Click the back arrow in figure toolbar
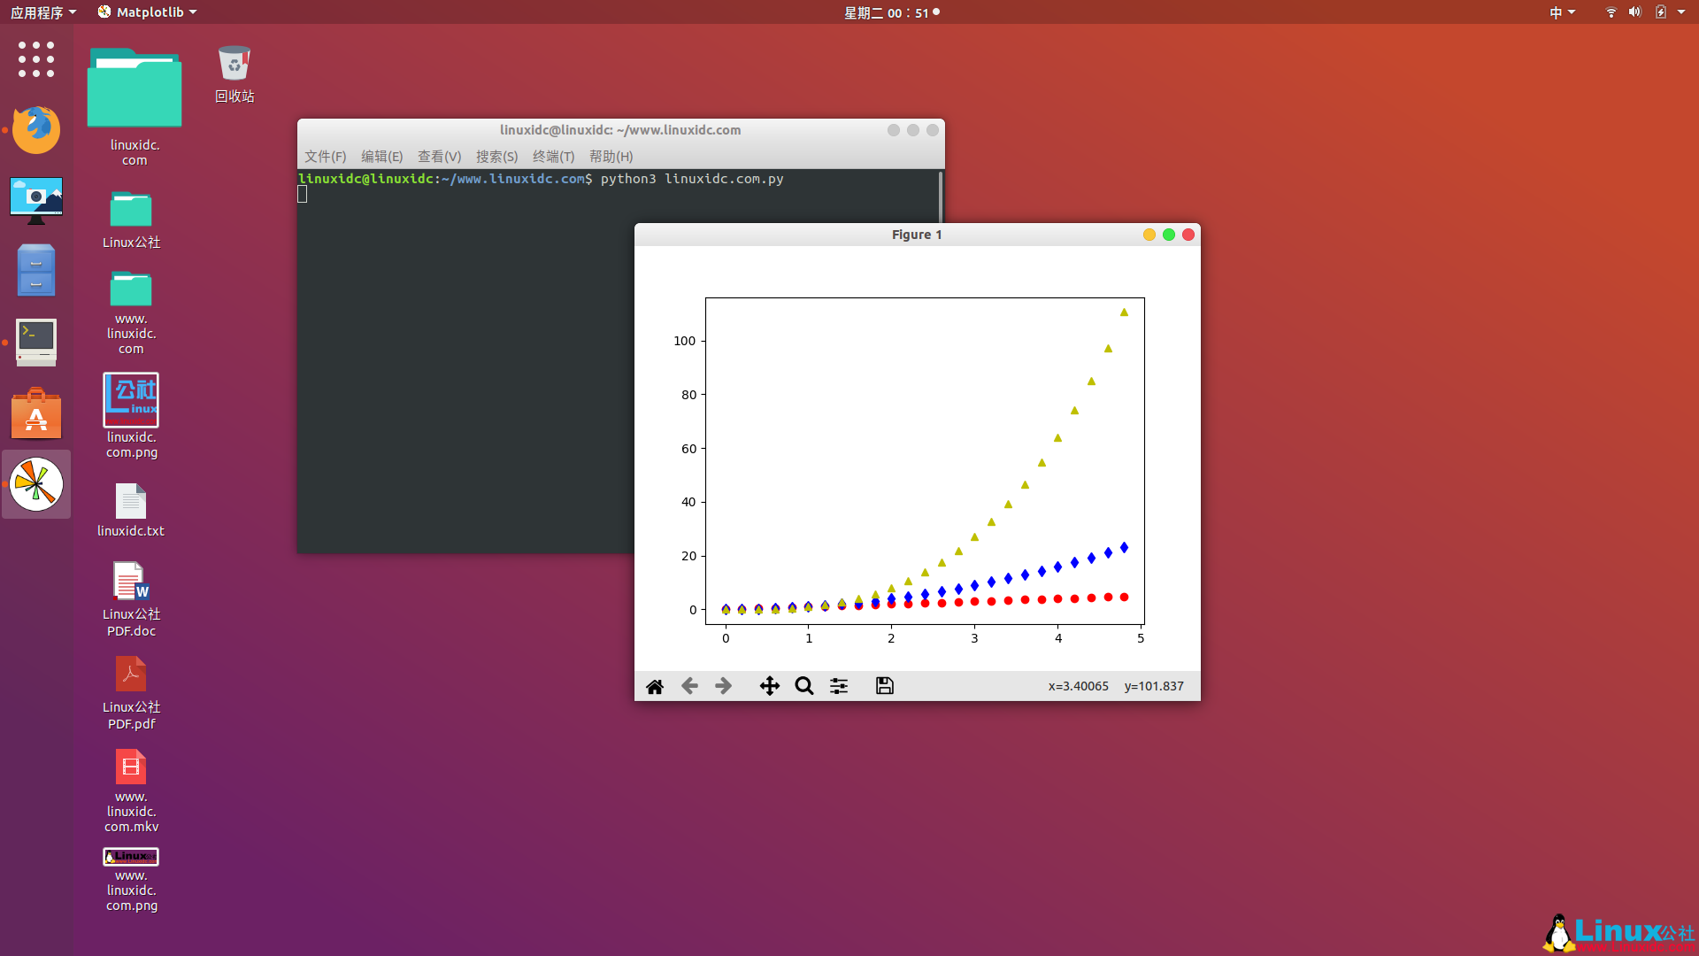 (689, 686)
